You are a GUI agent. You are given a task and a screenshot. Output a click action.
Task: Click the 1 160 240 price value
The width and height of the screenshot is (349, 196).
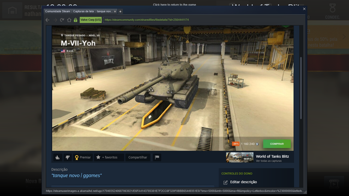click(x=248, y=144)
